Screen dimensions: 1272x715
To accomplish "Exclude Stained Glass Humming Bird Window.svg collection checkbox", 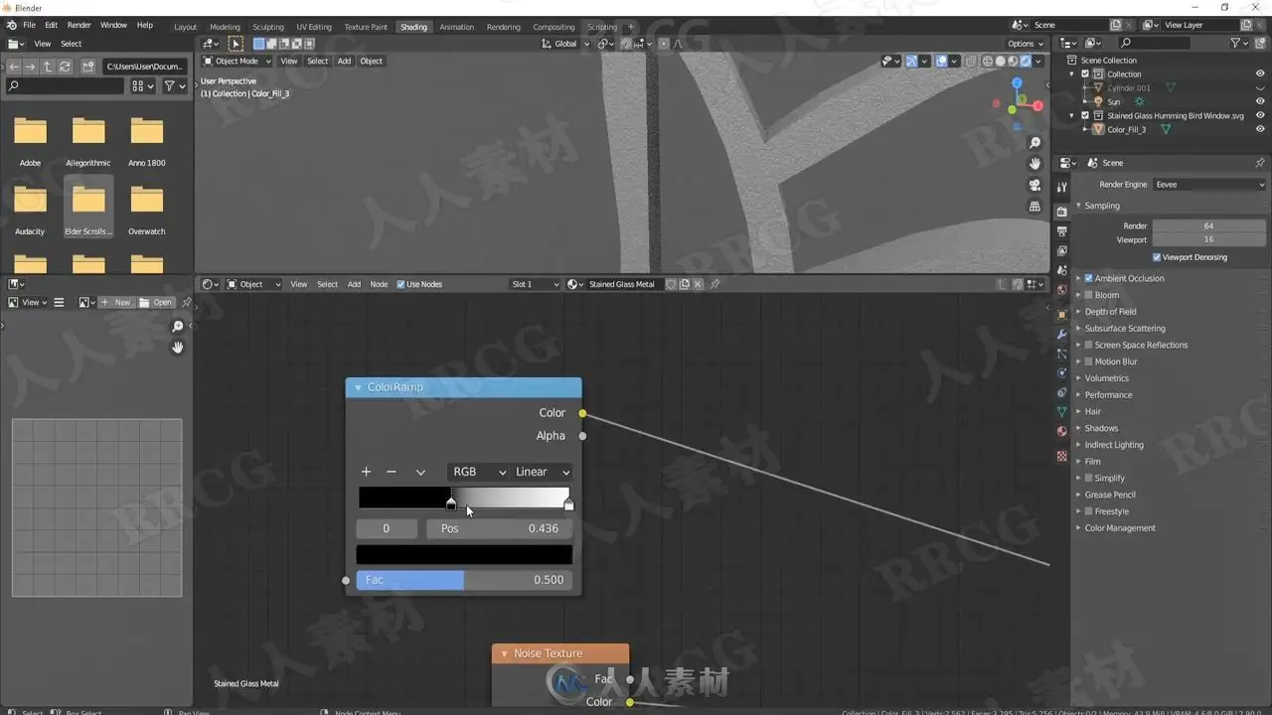I will point(1085,115).
